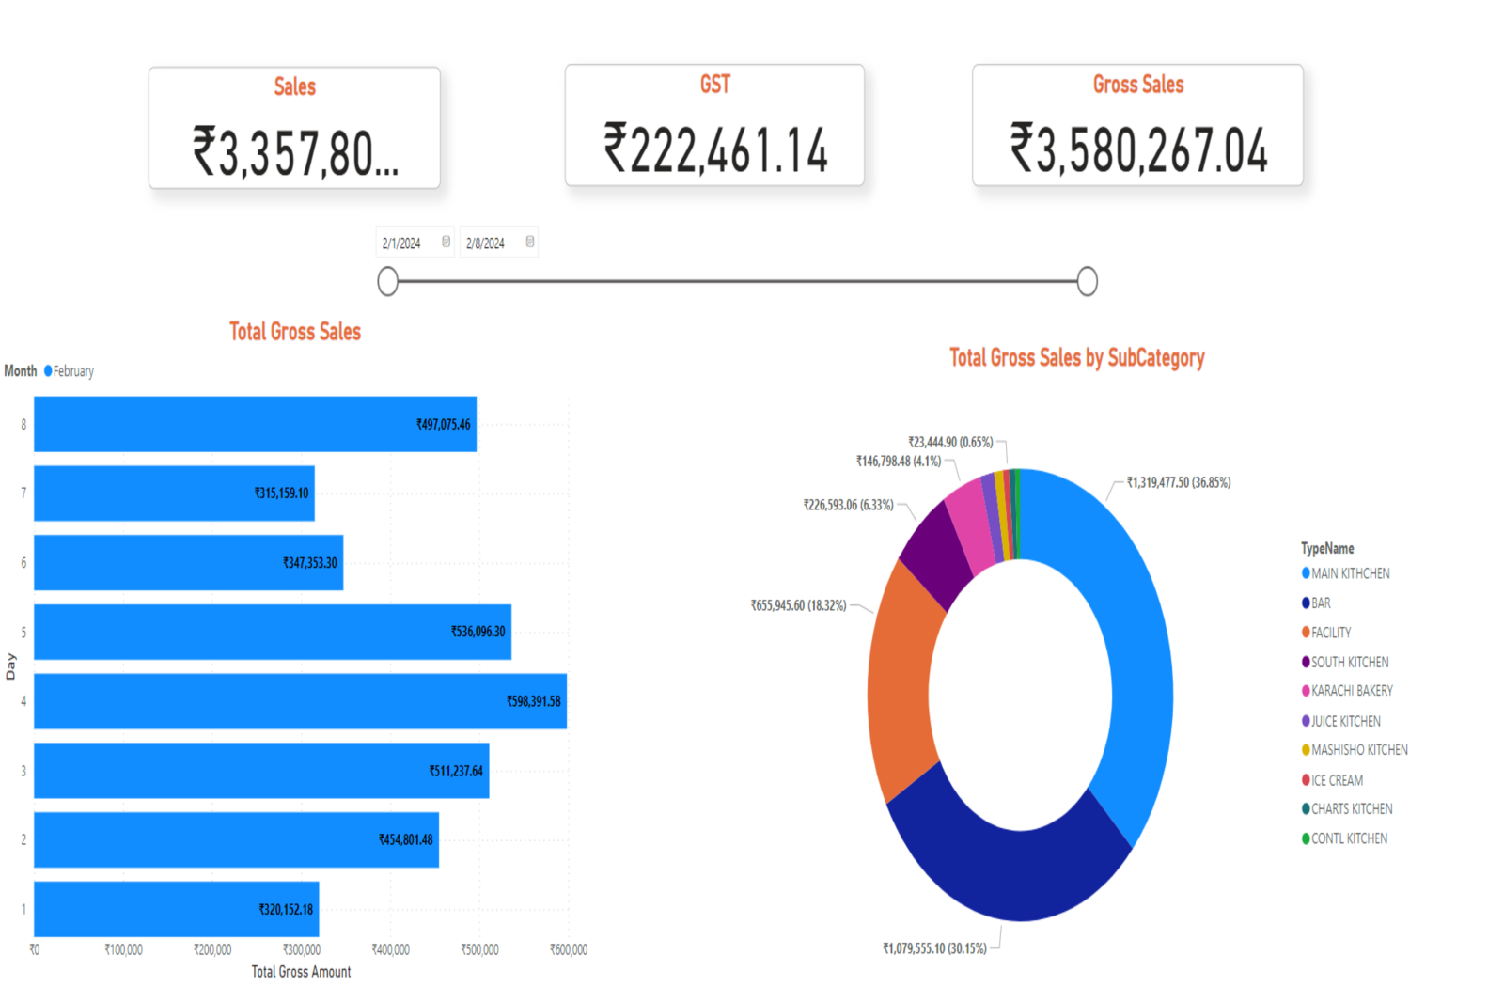Select ICE CREAM legend entry
This screenshot has width=1504, height=1002.
1332,780
